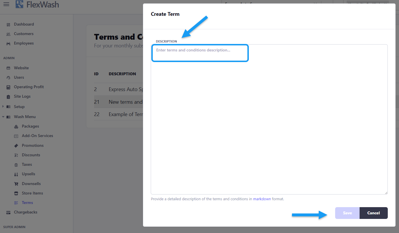Select table row with ID 2

coord(119,89)
